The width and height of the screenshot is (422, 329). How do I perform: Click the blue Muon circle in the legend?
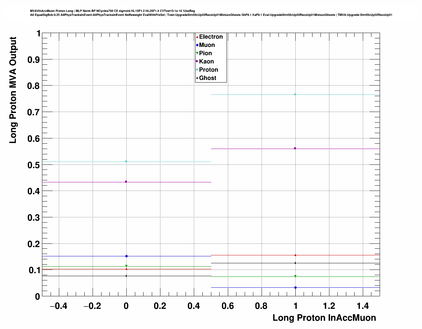tap(197, 45)
